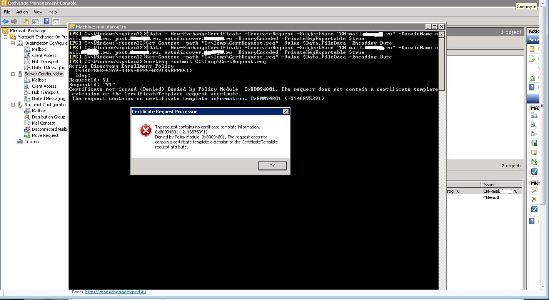
Task: Click the Forward arrow toolbar icon
Action: click(14, 22)
